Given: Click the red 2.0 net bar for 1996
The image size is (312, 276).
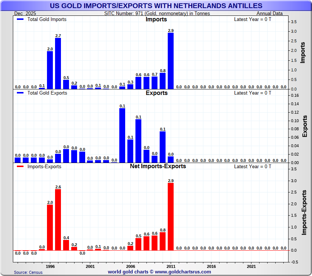Looking at the screenshot, I should click(50, 227).
